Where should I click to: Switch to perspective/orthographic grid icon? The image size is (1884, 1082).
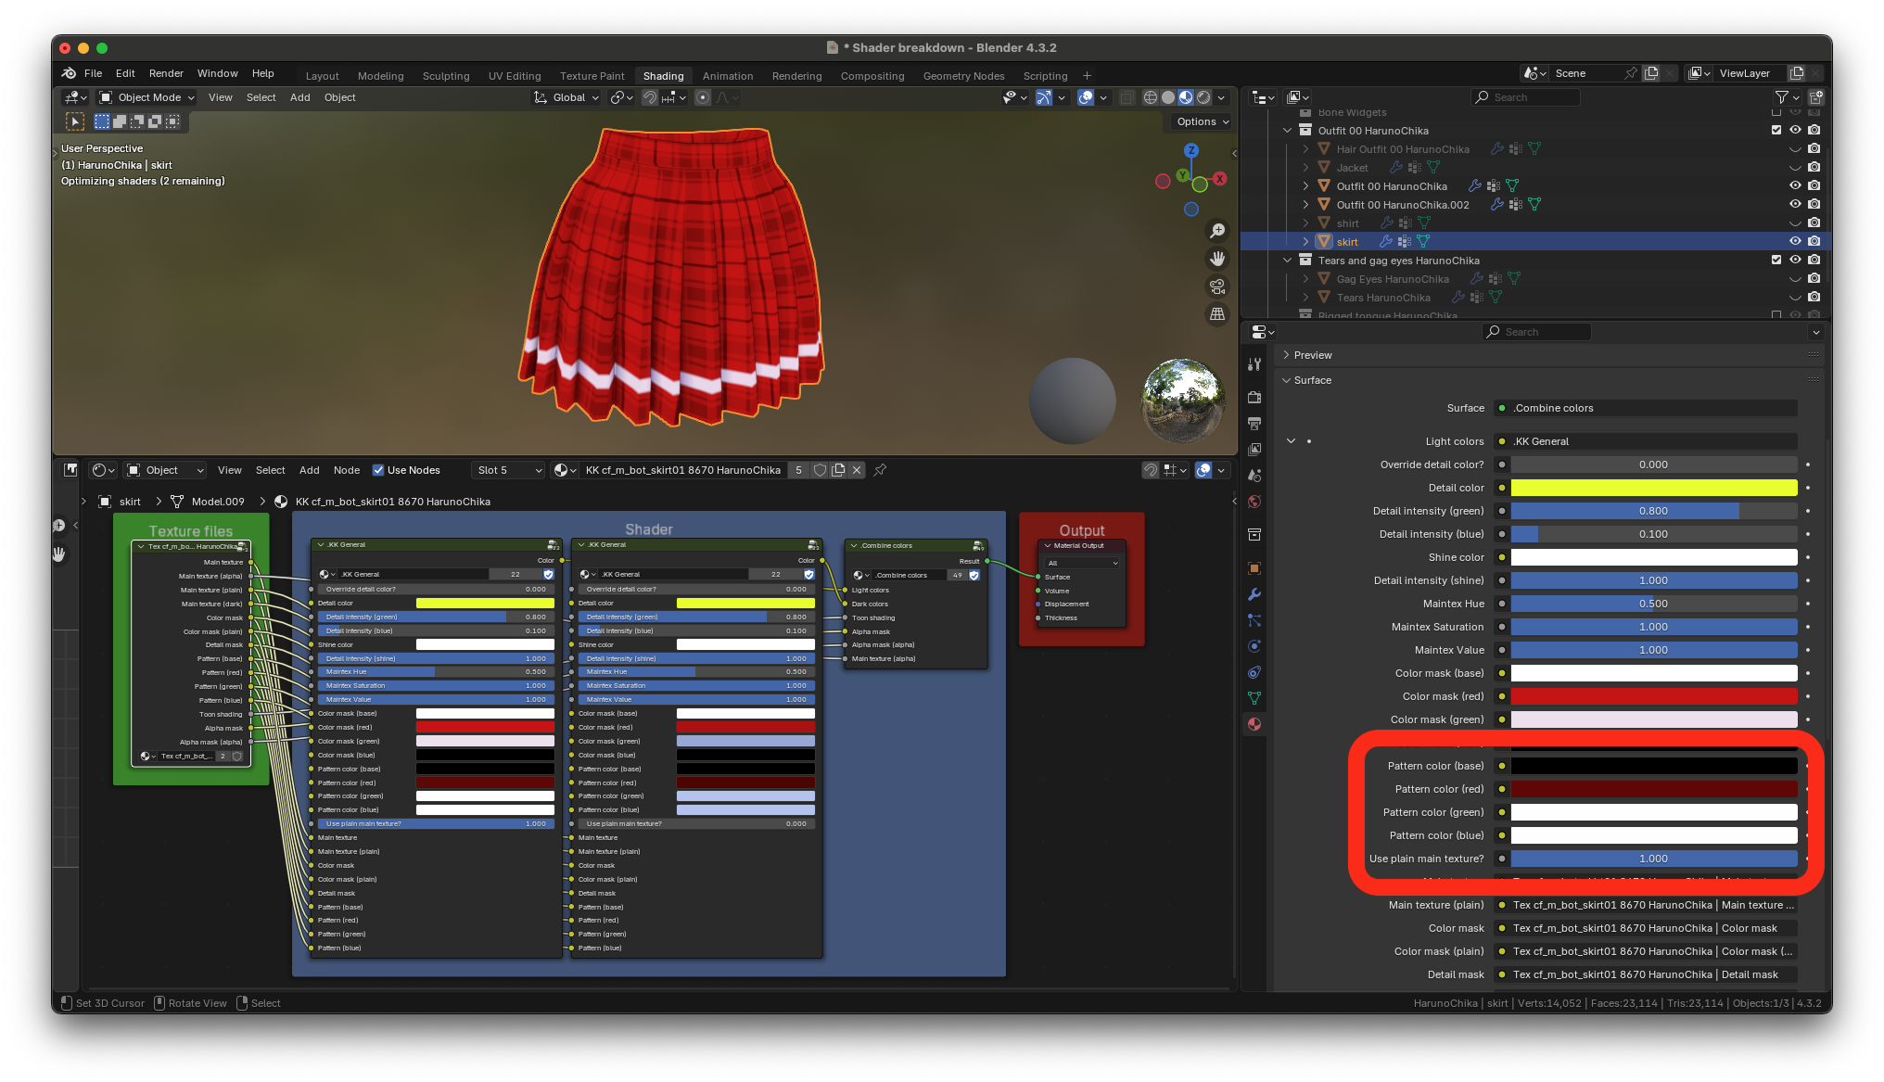click(x=1217, y=314)
